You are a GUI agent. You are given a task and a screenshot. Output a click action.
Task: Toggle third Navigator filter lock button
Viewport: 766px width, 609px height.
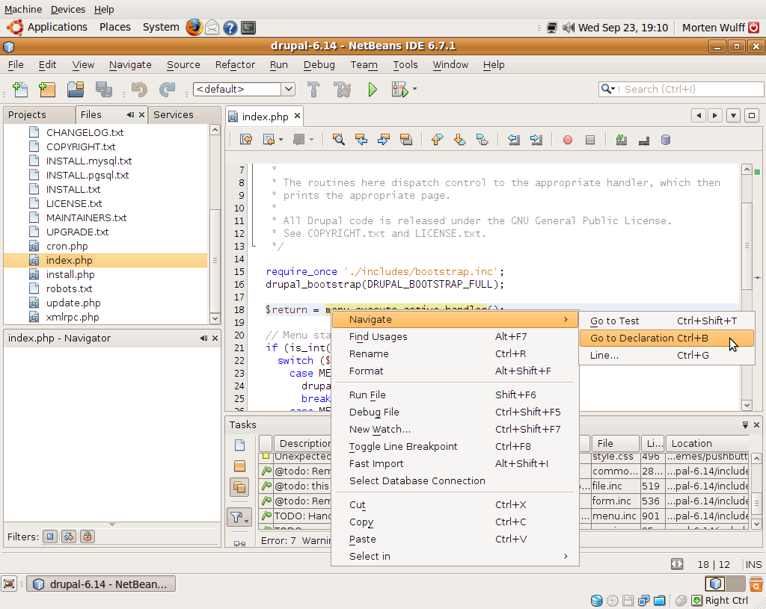coord(87,537)
